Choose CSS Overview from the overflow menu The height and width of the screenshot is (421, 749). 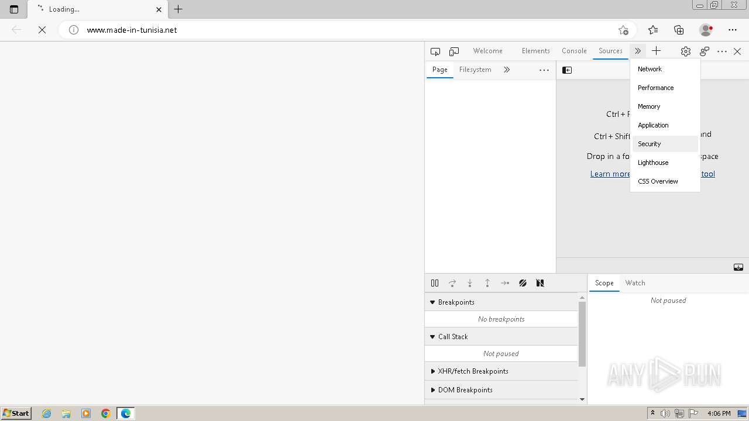(x=665, y=181)
